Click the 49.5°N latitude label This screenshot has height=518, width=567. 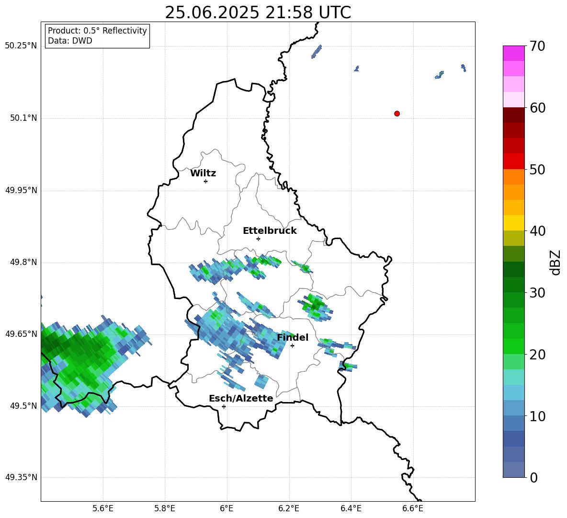pos(23,406)
